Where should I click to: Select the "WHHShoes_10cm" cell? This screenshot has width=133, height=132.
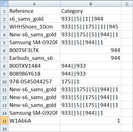click(x=34, y=27)
